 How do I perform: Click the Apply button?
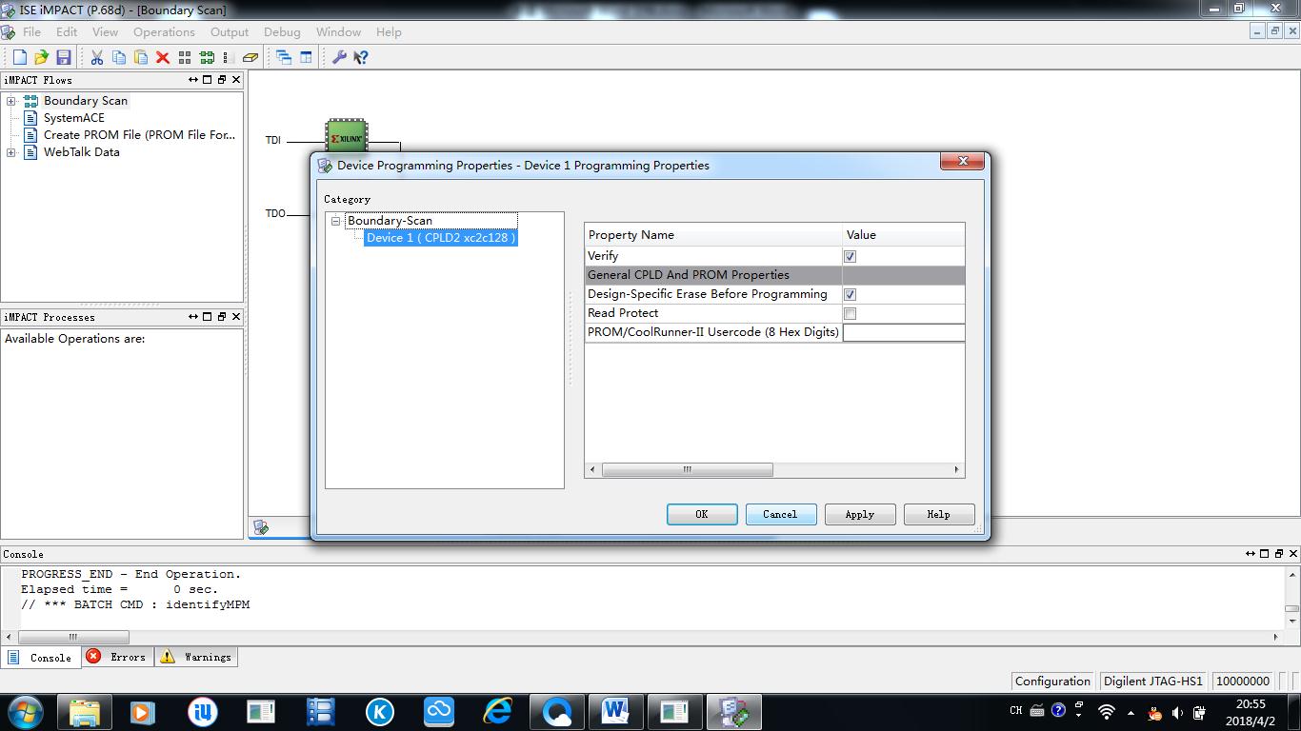coord(860,514)
